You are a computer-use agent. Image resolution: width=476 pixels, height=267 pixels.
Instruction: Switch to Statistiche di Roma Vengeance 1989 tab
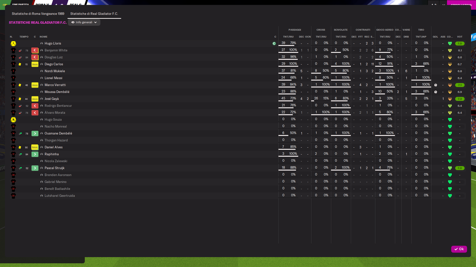pos(38,14)
